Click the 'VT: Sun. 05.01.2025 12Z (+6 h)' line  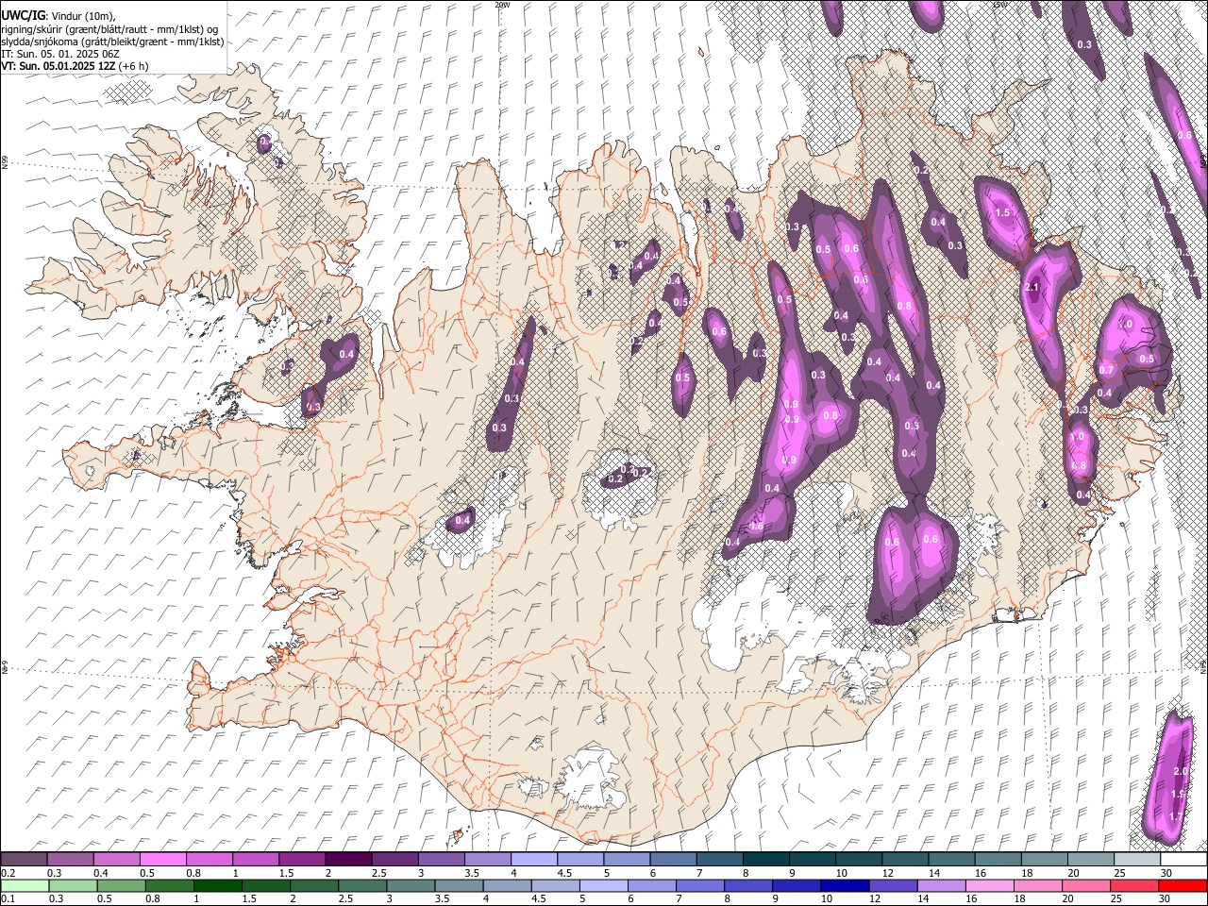(75, 66)
